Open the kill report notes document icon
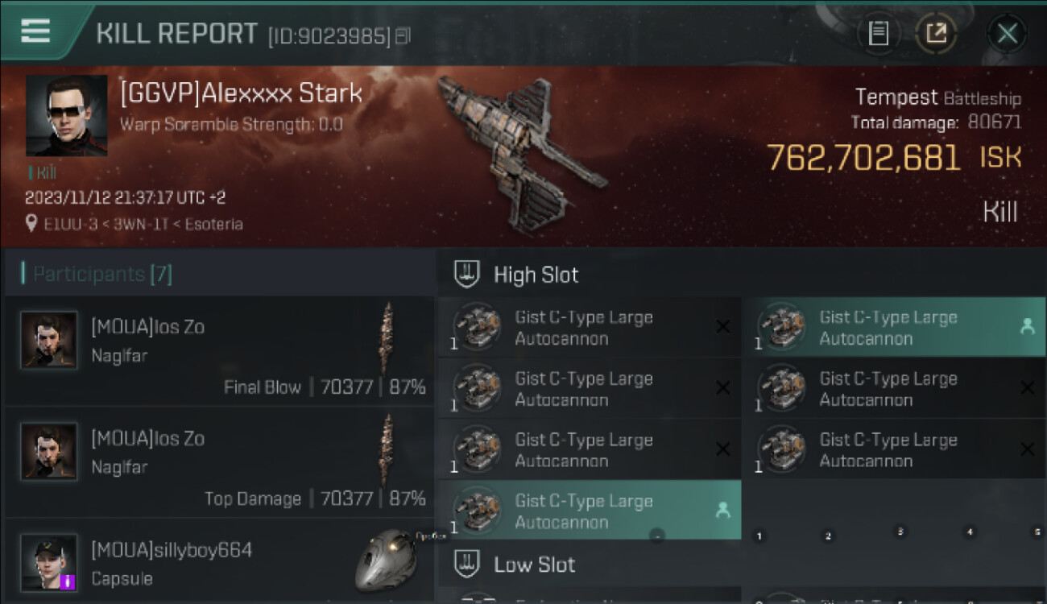1047x604 pixels. click(879, 33)
